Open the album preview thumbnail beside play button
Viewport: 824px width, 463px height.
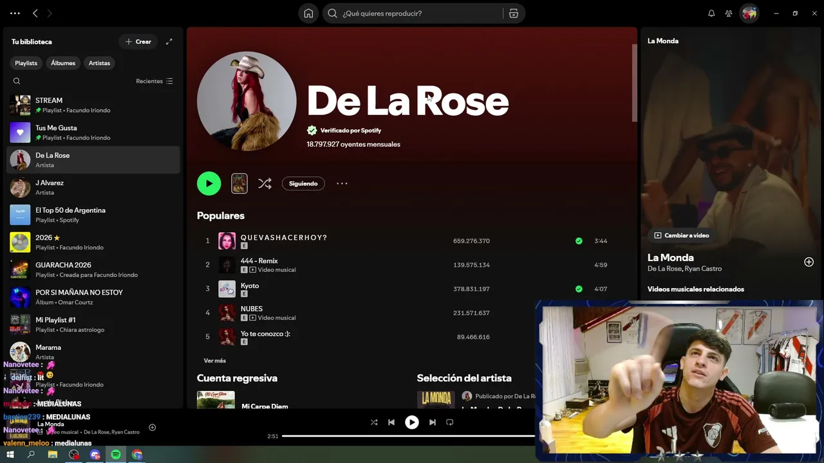pyautogui.click(x=239, y=183)
